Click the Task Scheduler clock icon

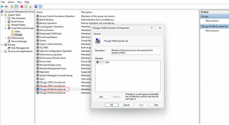click(x=9, y=18)
